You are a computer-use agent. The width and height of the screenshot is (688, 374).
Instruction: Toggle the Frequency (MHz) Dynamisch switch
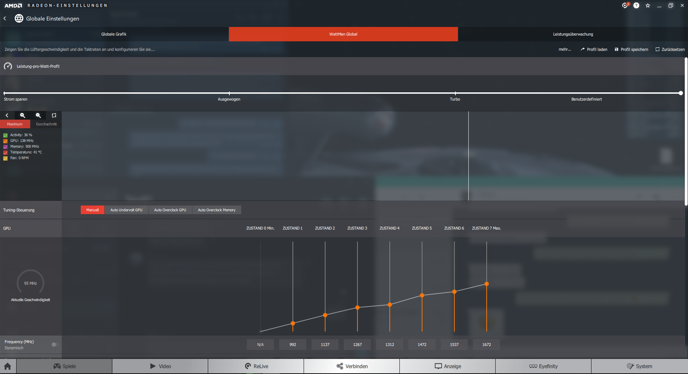click(55, 345)
